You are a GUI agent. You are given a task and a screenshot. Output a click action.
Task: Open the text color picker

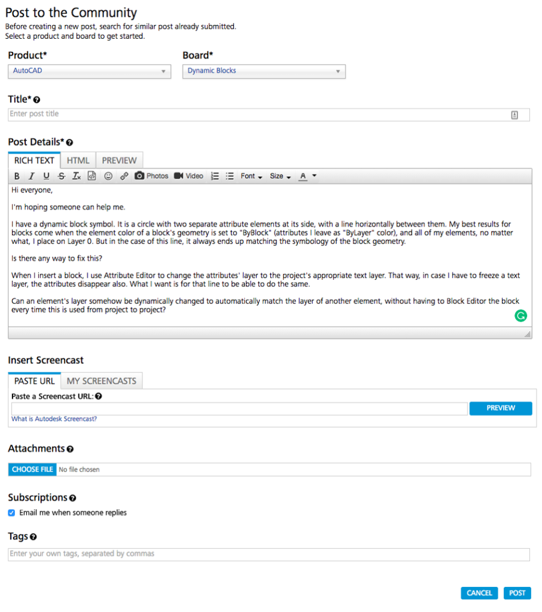point(307,176)
